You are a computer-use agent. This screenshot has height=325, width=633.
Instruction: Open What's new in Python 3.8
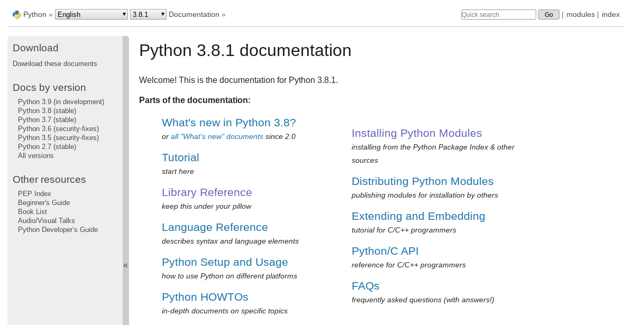click(x=228, y=123)
